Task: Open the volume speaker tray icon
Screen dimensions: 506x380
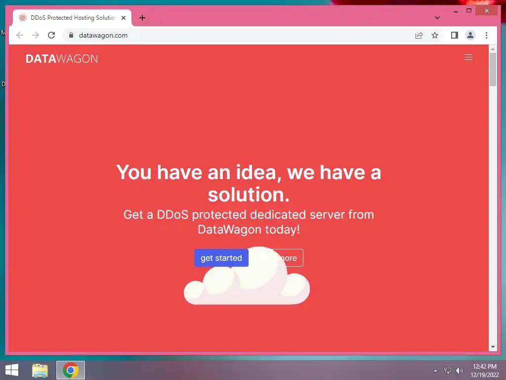Action: tap(460, 371)
